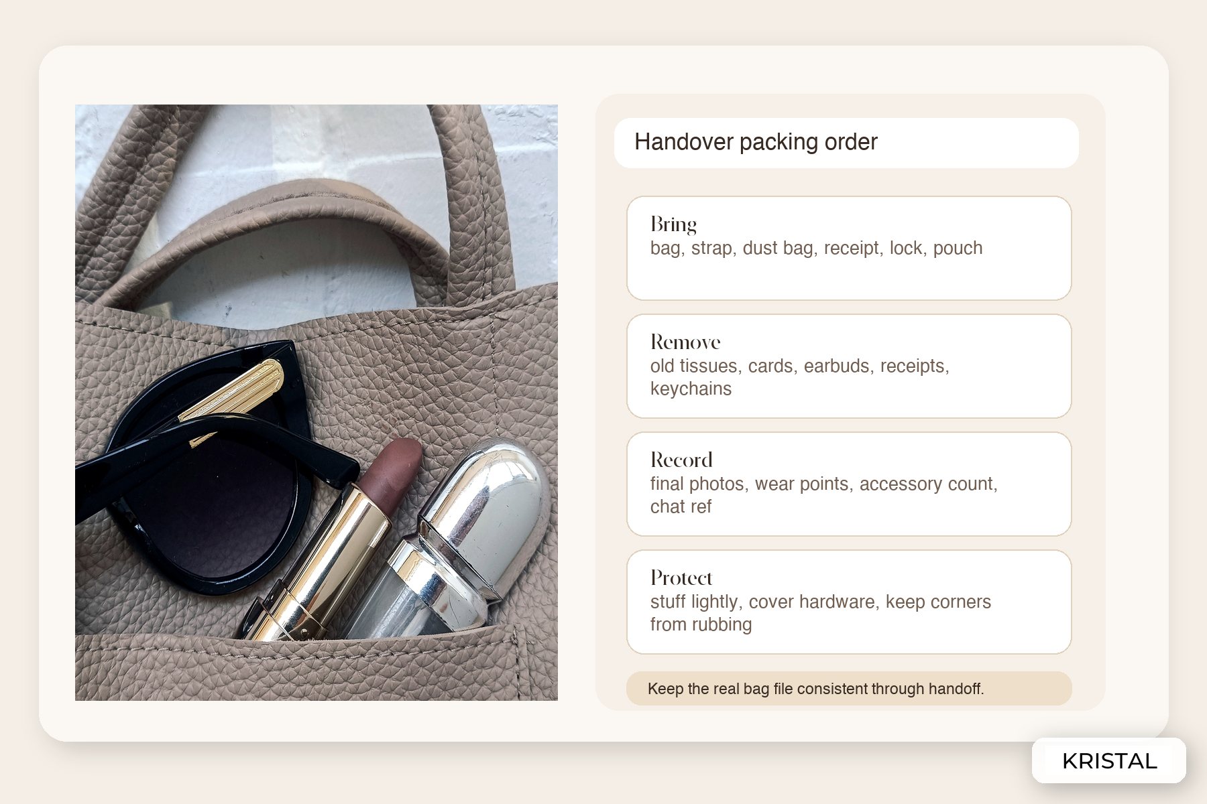Click text 'old tissues, cards, earbuds, receipts,'

pos(800,366)
